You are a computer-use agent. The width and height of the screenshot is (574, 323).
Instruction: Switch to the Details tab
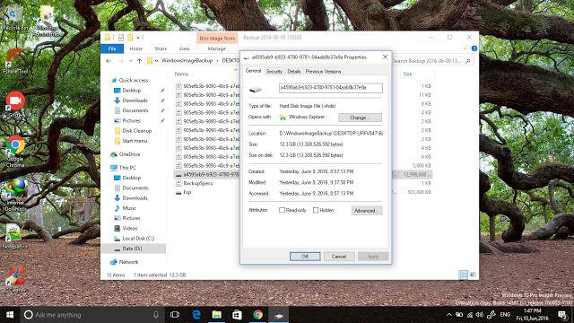(293, 72)
